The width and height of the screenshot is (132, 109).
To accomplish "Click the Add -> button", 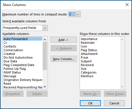I will [64, 40].
